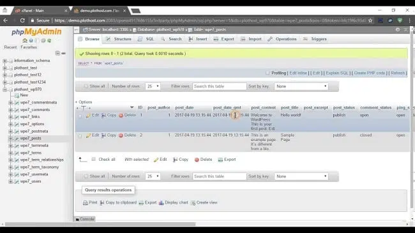Click the edit pencil icon for row 2
The width and height of the screenshot is (415, 233).
tap(88, 135)
